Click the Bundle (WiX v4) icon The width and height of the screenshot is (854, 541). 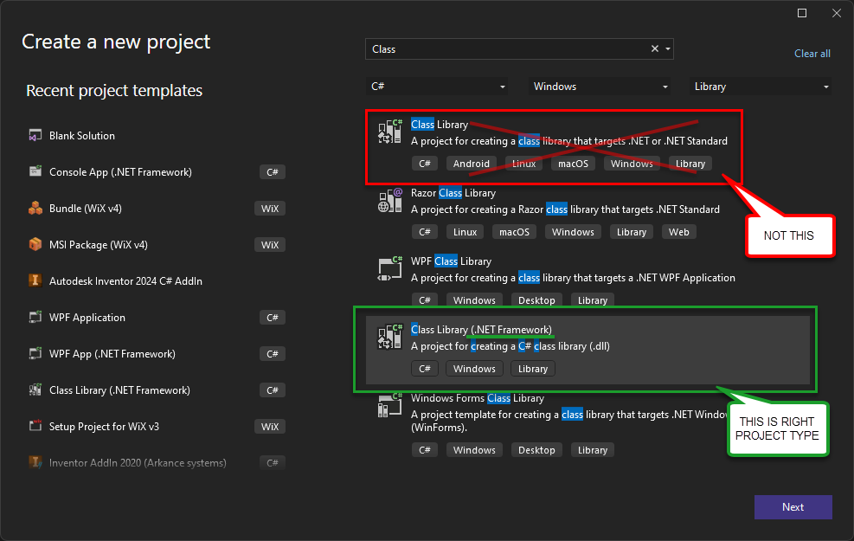(35, 208)
